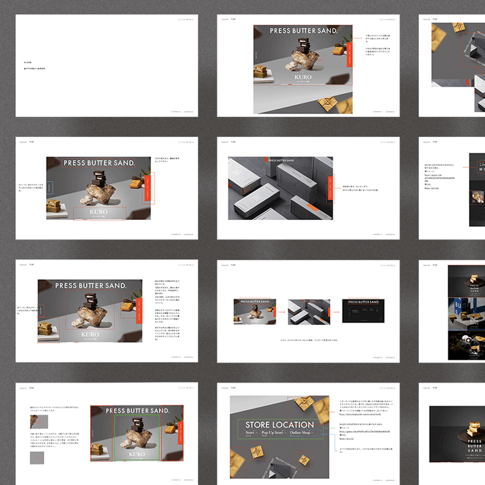Viewport: 485px width, 485px height.
Task: Open the mostly blank white opening slide
Action: click(107, 66)
